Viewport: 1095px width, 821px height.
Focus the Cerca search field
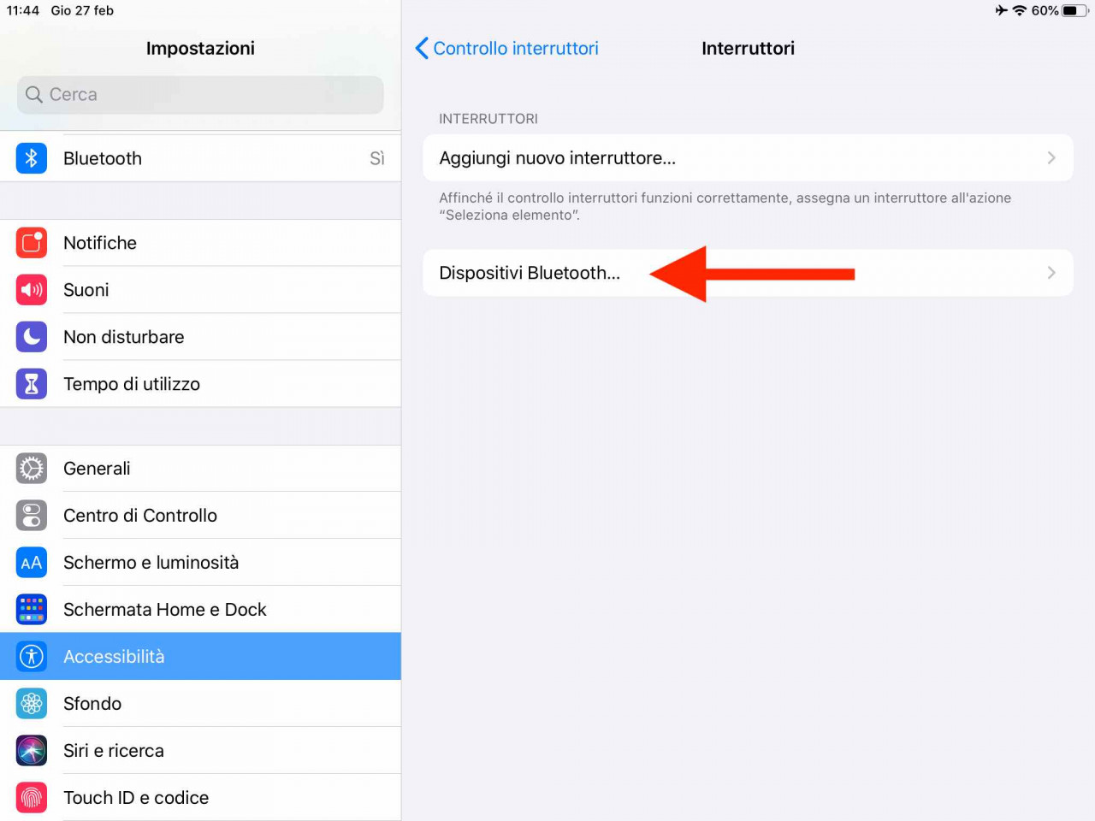(x=200, y=95)
